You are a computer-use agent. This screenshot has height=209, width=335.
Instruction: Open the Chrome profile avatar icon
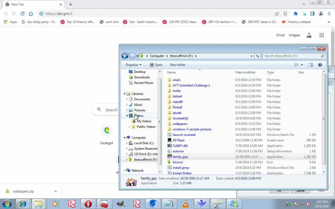[x=321, y=14]
